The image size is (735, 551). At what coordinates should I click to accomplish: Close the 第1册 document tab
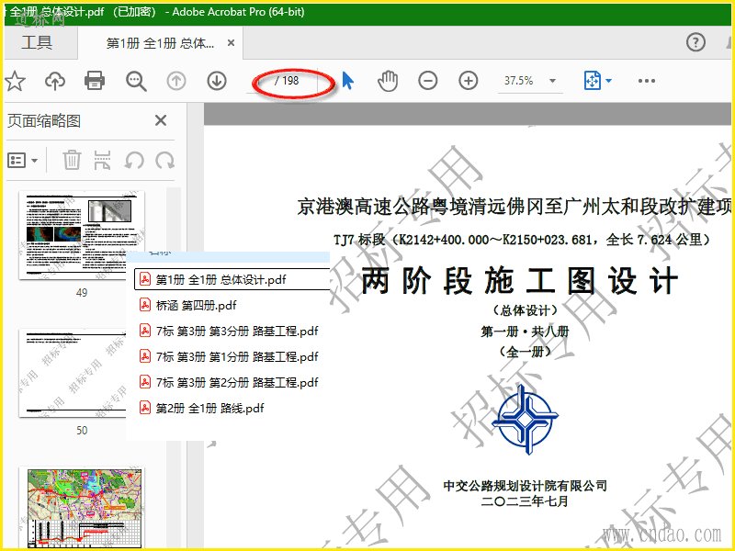point(231,43)
